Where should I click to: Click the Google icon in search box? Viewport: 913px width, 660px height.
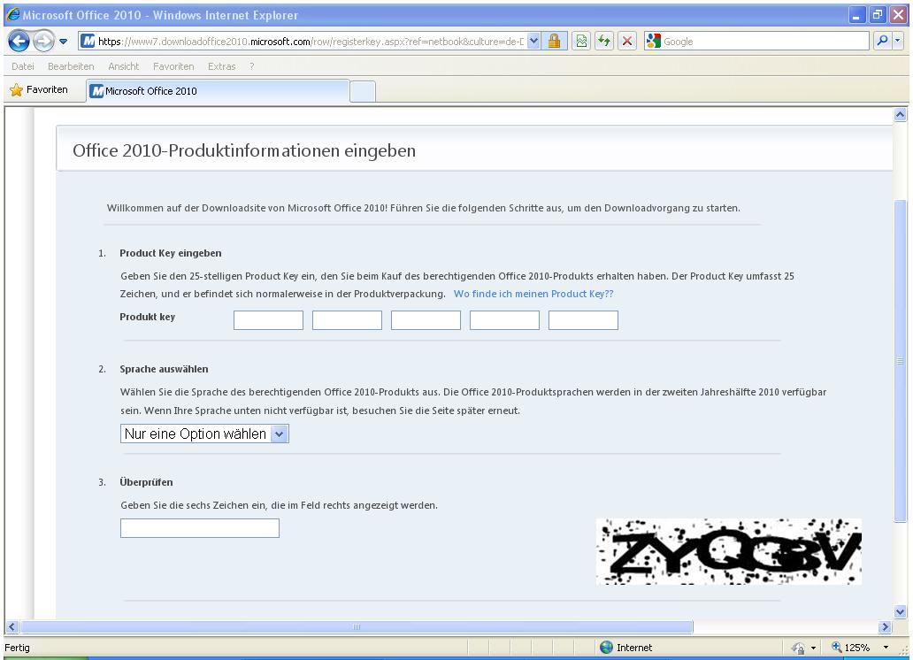pyautogui.click(x=654, y=42)
